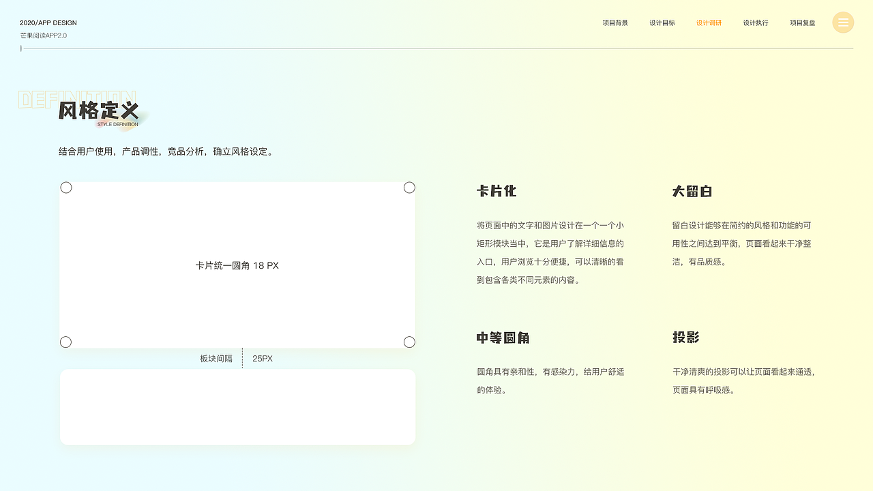The image size is (873, 491).
Task: Open the hamburger navigation menu
Action: click(843, 23)
